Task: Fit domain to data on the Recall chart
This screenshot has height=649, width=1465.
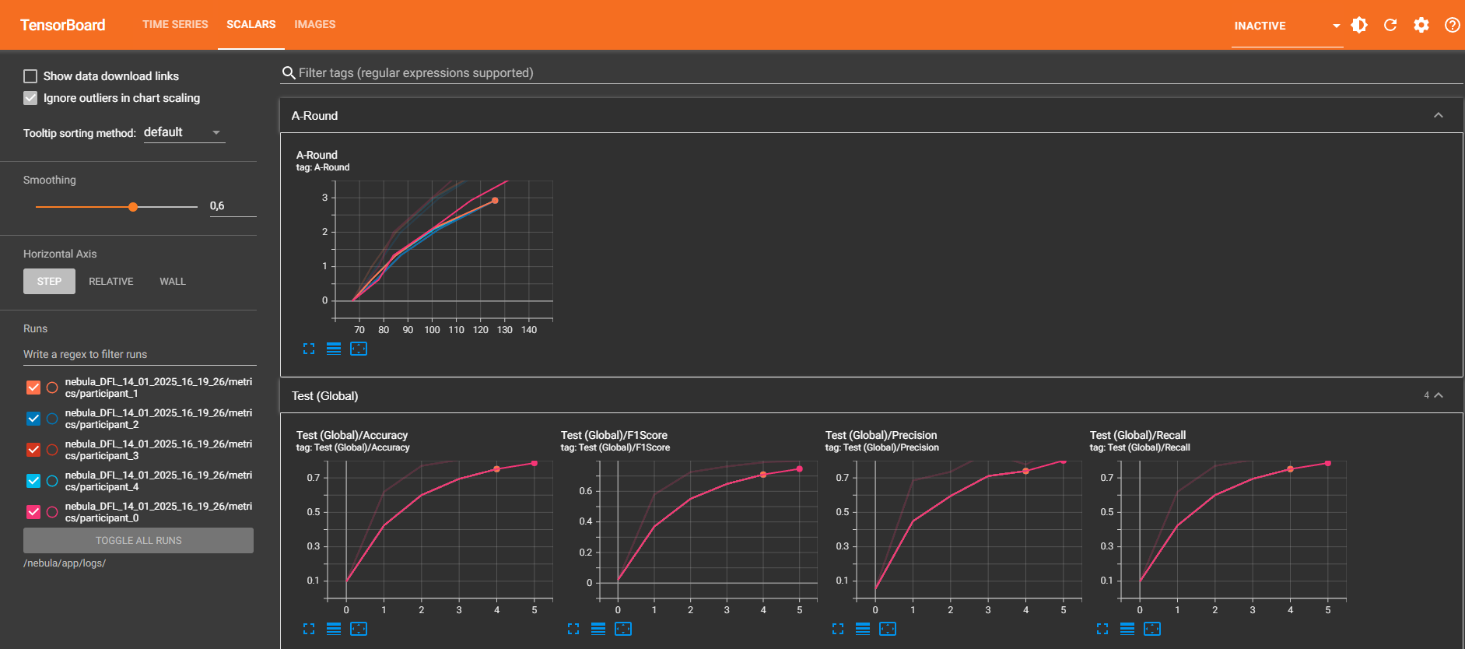Action: click(x=1152, y=629)
